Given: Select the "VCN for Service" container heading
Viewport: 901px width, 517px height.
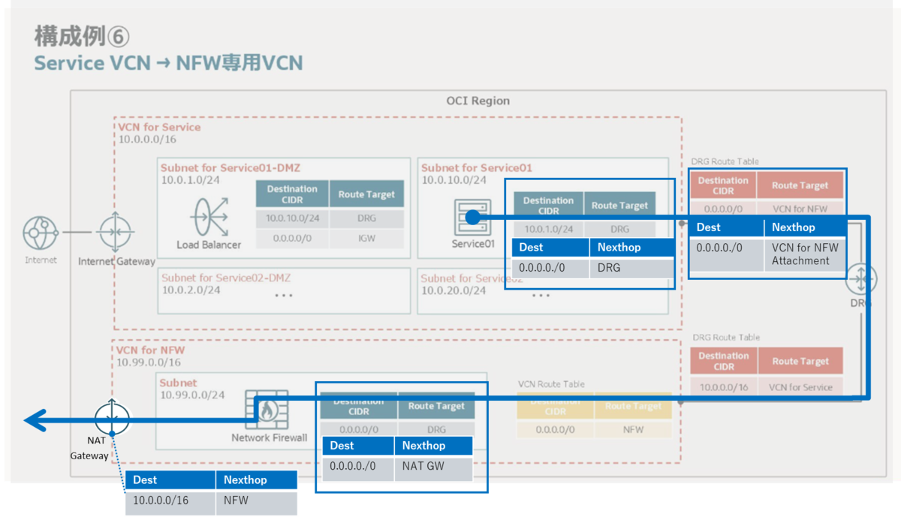Looking at the screenshot, I should click(159, 127).
